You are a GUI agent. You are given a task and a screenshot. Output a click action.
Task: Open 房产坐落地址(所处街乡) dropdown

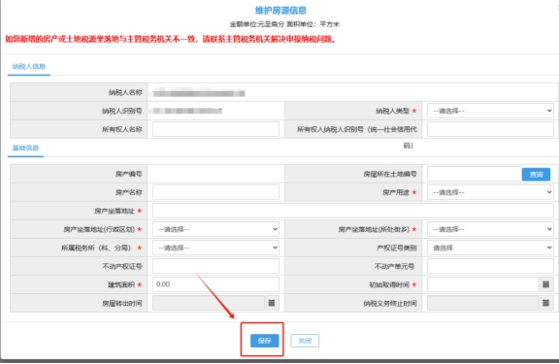[490, 229]
